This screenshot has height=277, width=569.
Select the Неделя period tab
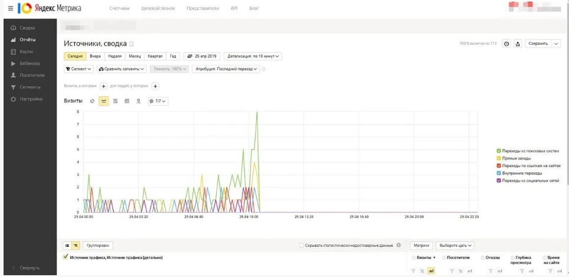[115, 56]
